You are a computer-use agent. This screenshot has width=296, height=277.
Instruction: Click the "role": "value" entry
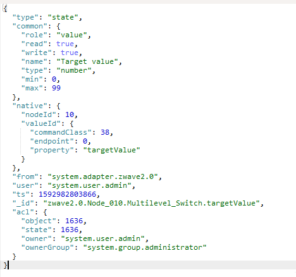coord(56,35)
